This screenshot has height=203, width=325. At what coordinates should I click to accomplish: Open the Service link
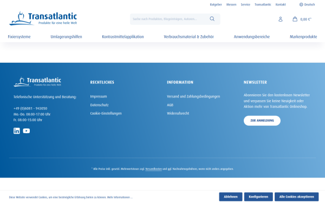(x=245, y=4)
